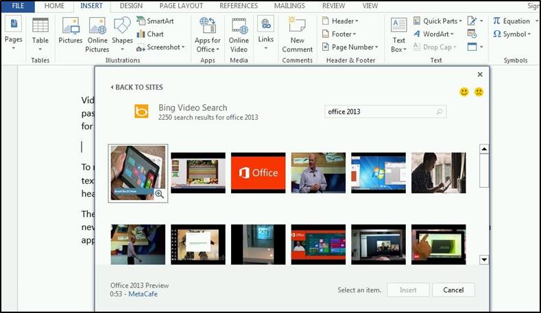Open the WordArt gallery
This screenshot has height=313, width=541.
tap(433, 34)
